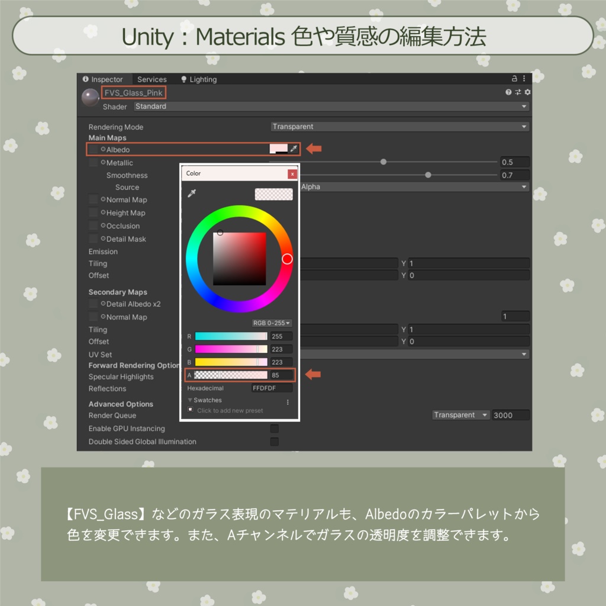Close the Color picker window

click(292, 173)
